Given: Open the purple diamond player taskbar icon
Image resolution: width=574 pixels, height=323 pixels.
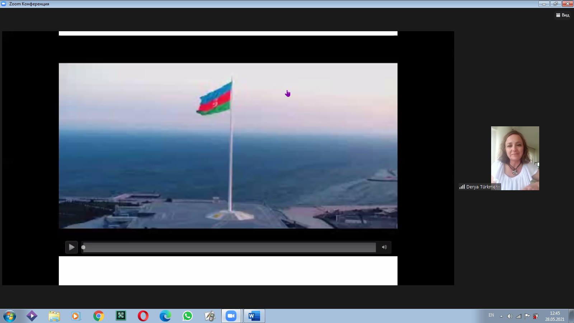Looking at the screenshot, I should pyautogui.click(x=32, y=316).
